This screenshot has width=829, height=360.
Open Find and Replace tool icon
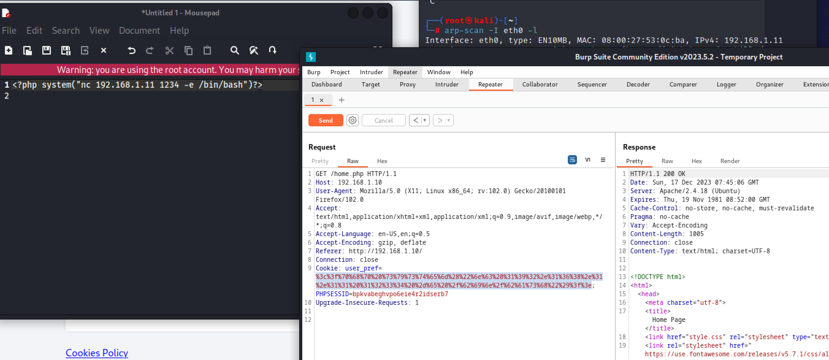pos(254,50)
